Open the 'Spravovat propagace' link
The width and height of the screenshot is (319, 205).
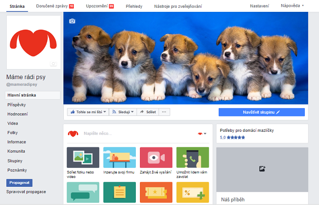tap(26, 192)
